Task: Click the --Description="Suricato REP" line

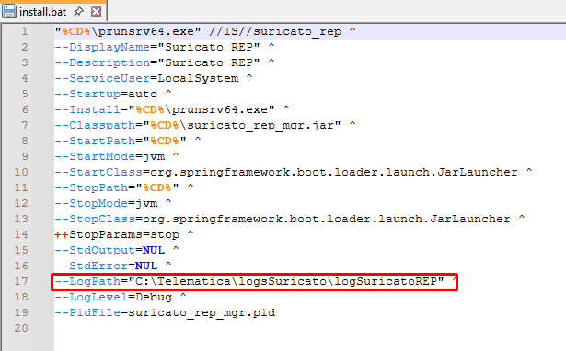Action: [x=165, y=62]
